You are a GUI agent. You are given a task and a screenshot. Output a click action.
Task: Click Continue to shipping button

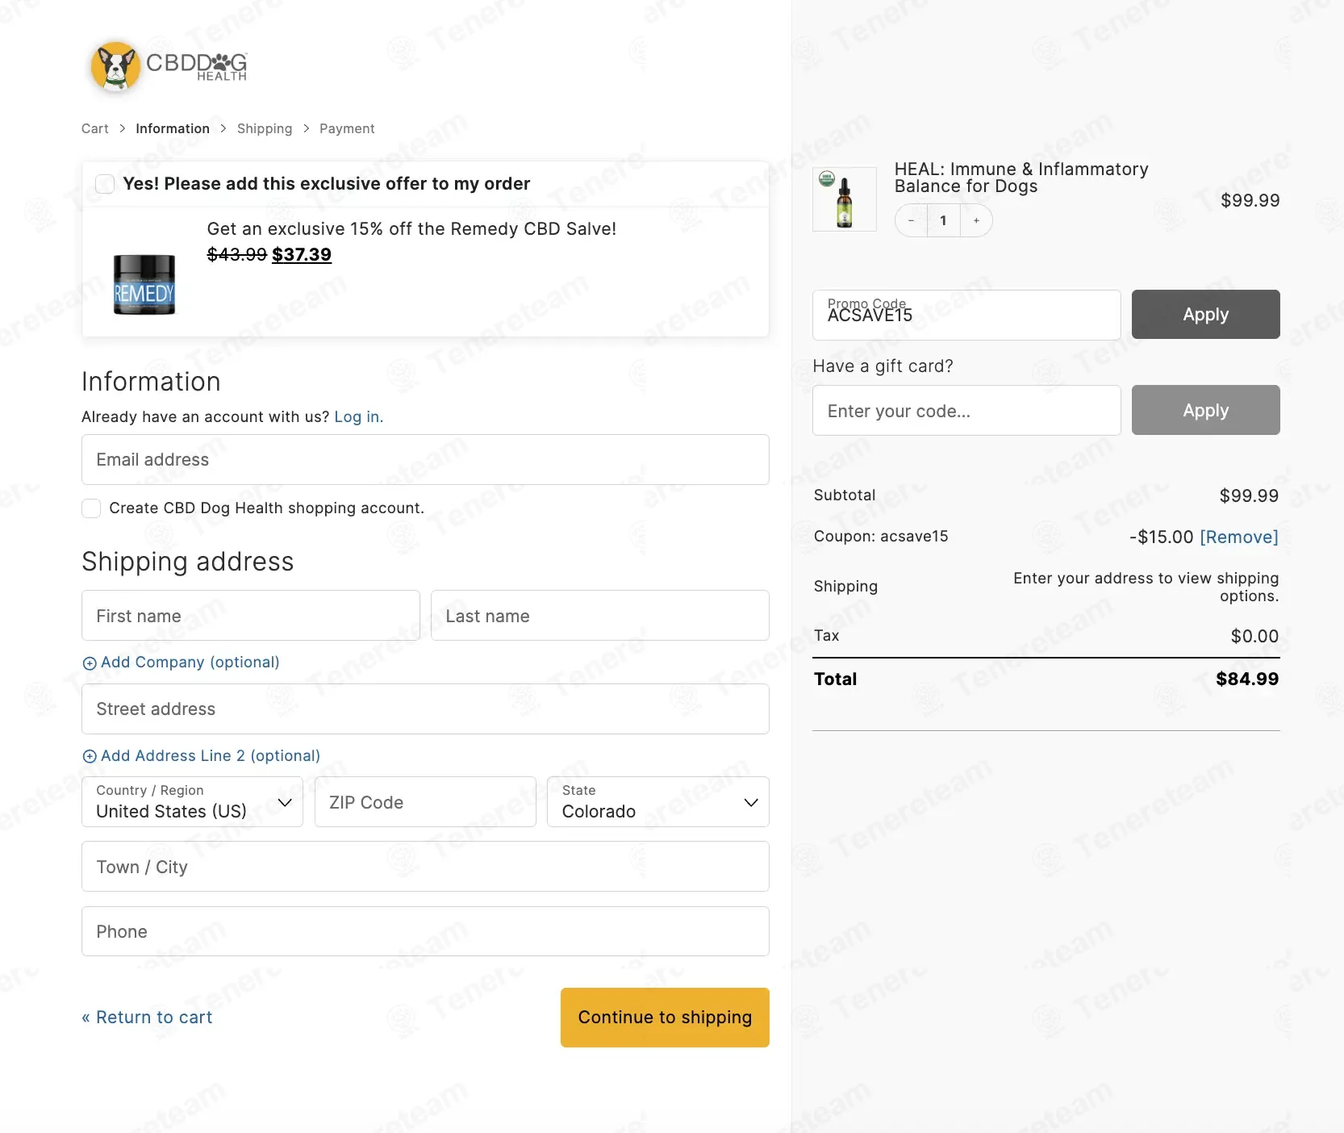[665, 1018]
